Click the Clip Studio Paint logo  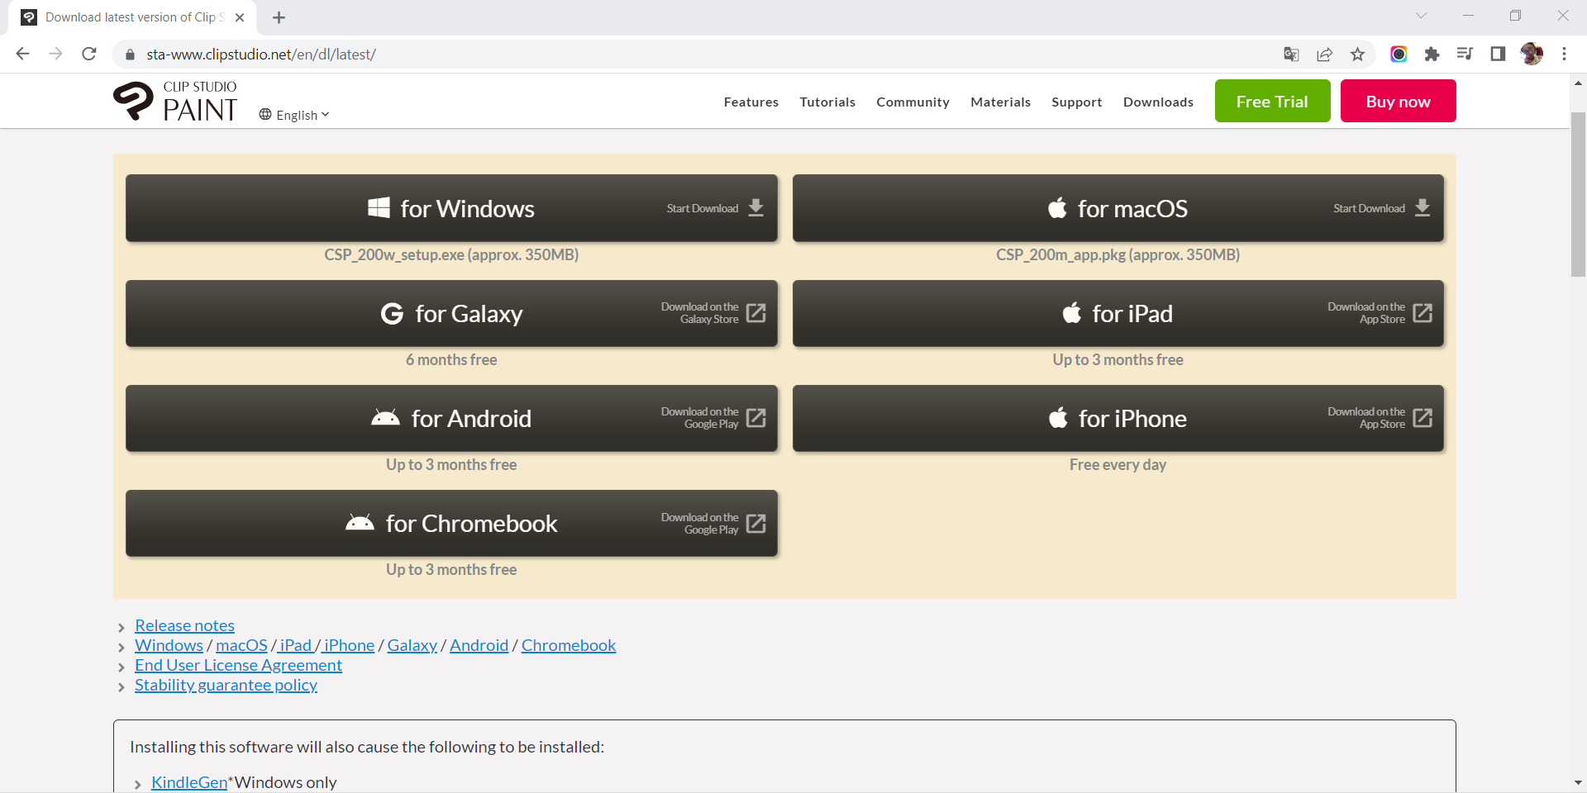pyautogui.click(x=175, y=102)
